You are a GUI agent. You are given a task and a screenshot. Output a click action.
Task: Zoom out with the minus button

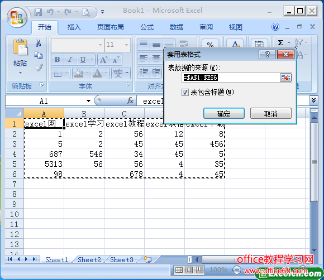(237, 270)
